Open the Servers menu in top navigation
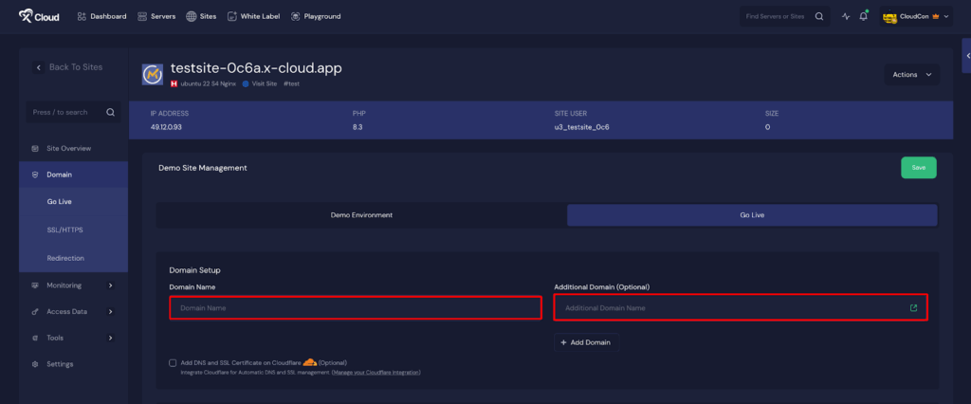 [x=156, y=16]
